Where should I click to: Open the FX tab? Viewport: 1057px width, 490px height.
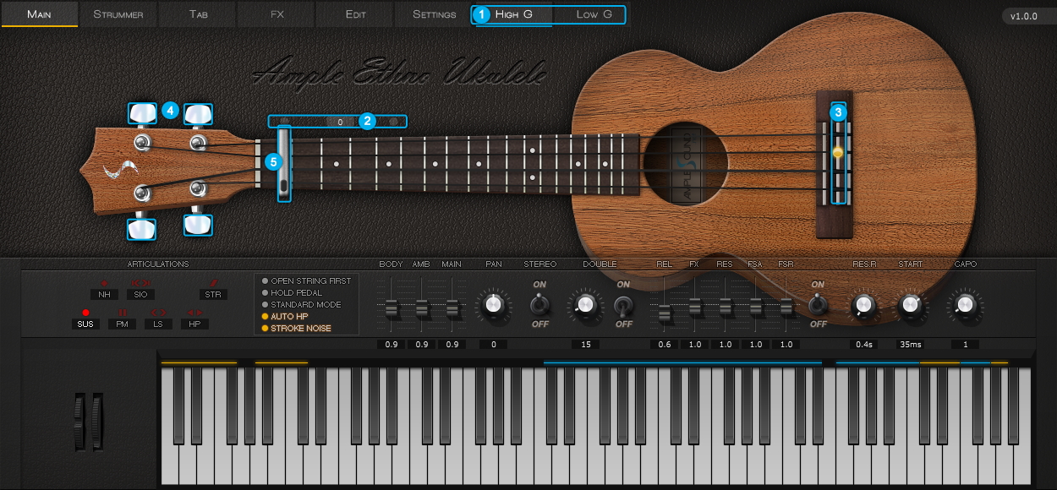click(x=277, y=14)
